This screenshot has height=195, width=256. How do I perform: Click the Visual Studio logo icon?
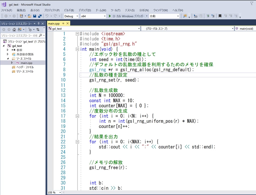coord(4,4)
